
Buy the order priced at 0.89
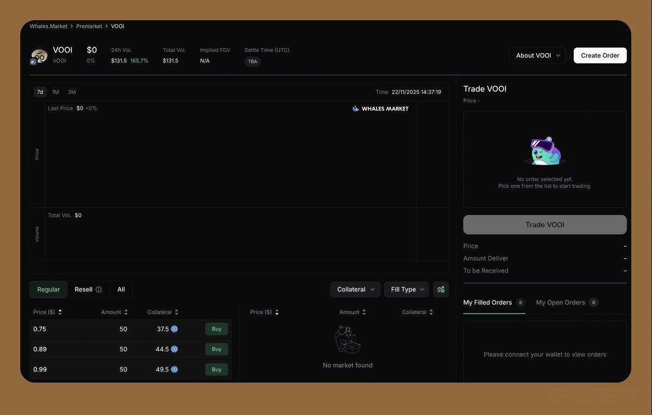217,349
